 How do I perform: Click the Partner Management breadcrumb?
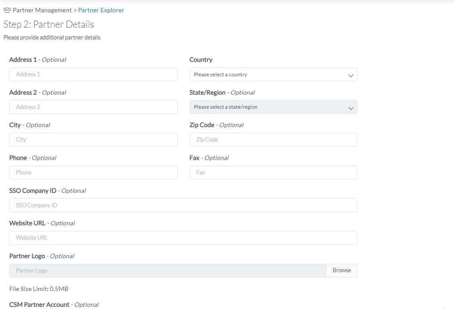click(42, 10)
